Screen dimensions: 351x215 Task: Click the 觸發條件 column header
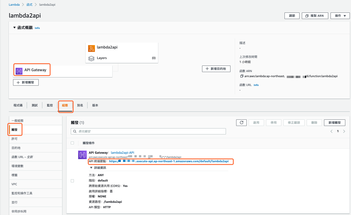click(x=89, y=143)
